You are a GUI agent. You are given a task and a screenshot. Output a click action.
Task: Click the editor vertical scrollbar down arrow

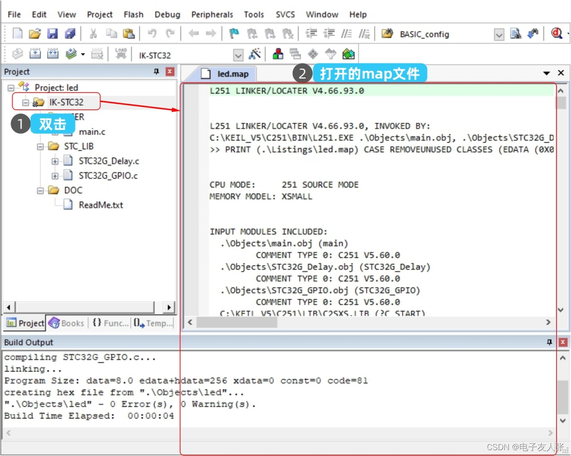tap(561, 310)
